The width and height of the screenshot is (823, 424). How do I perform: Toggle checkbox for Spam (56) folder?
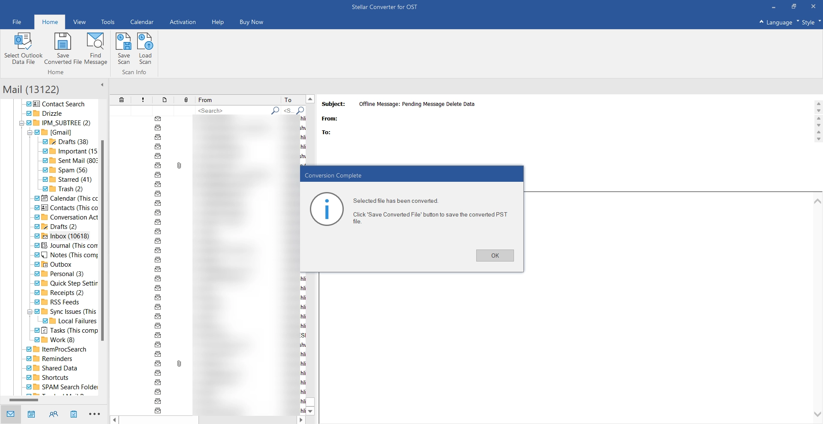point(45,170)
